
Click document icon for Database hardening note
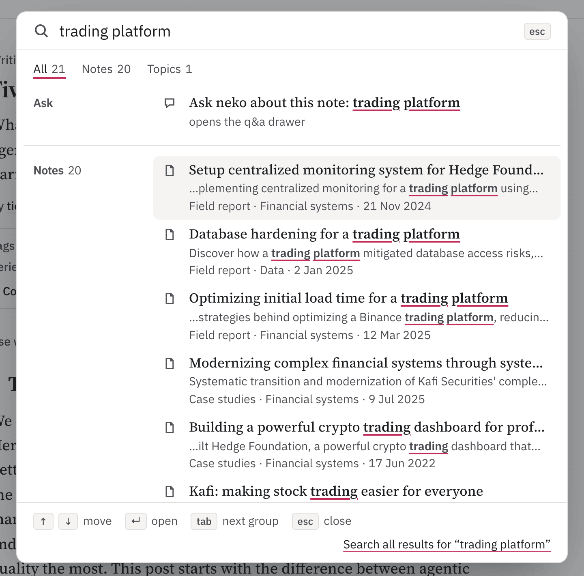point(170,234)
